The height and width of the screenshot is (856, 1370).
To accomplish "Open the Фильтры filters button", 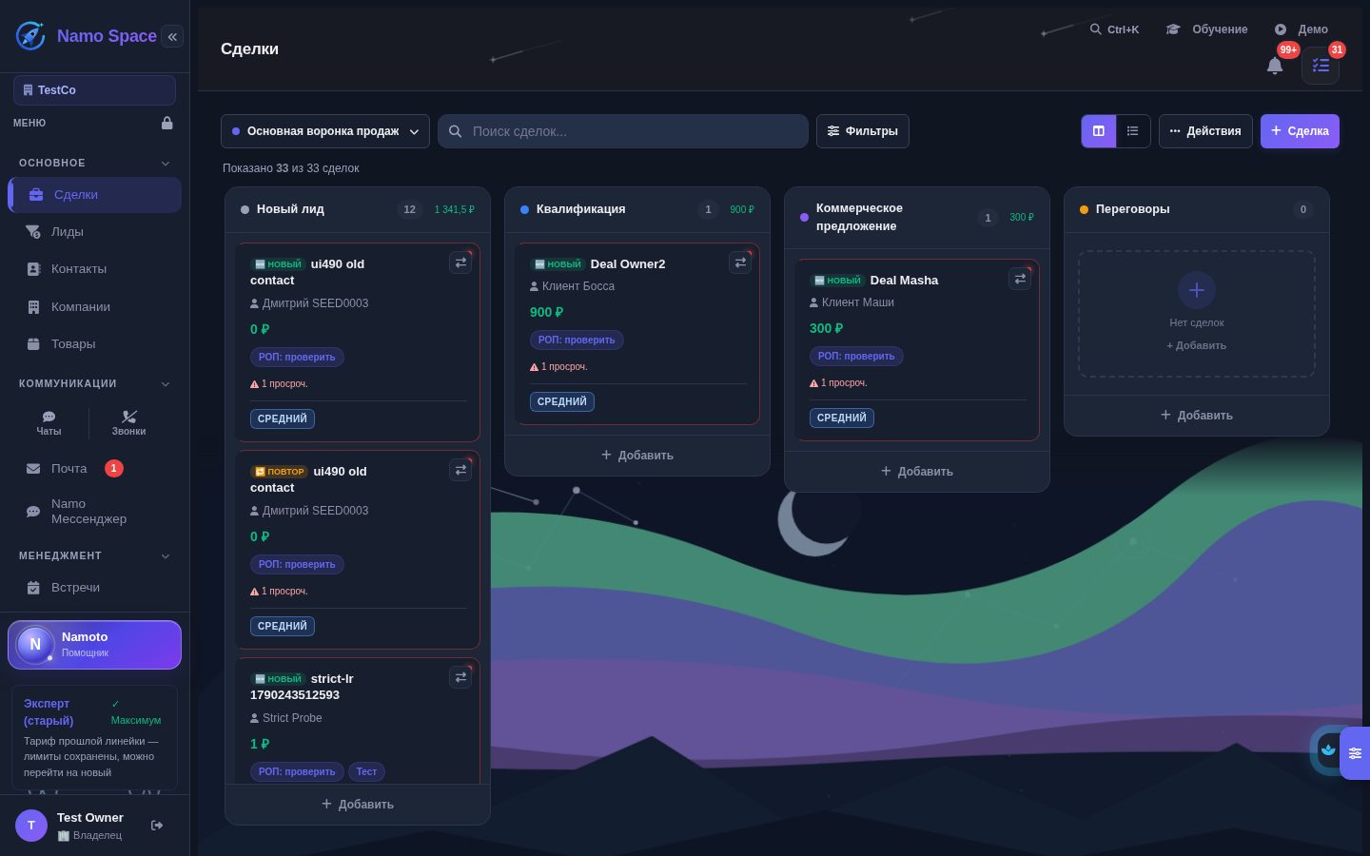I will point(863,131).
